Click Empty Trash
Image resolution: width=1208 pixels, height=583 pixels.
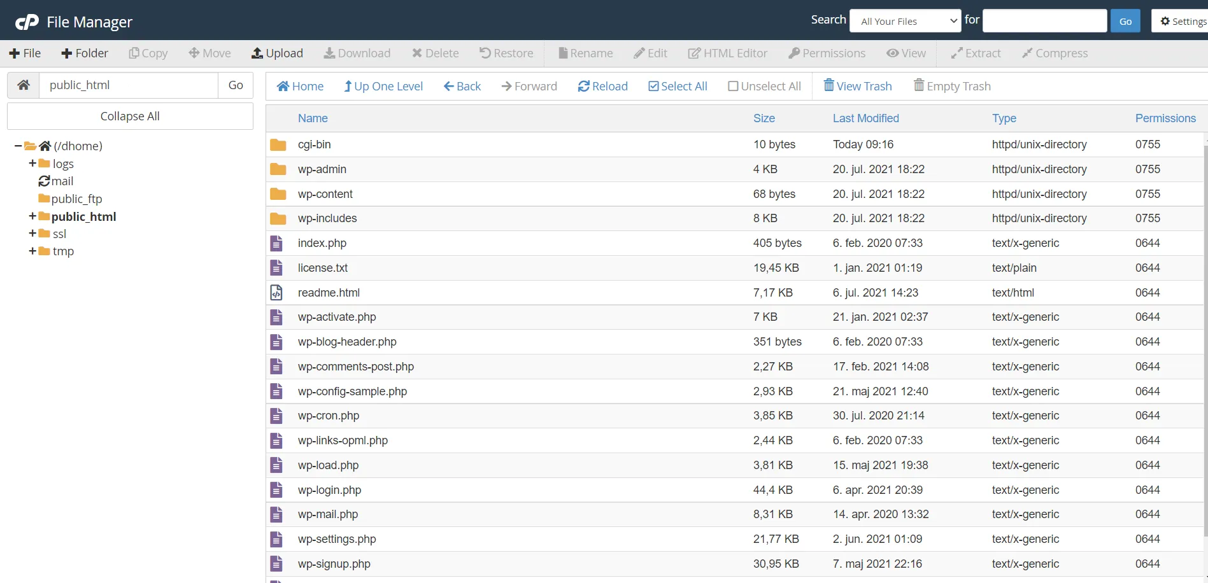coord(953,86)
